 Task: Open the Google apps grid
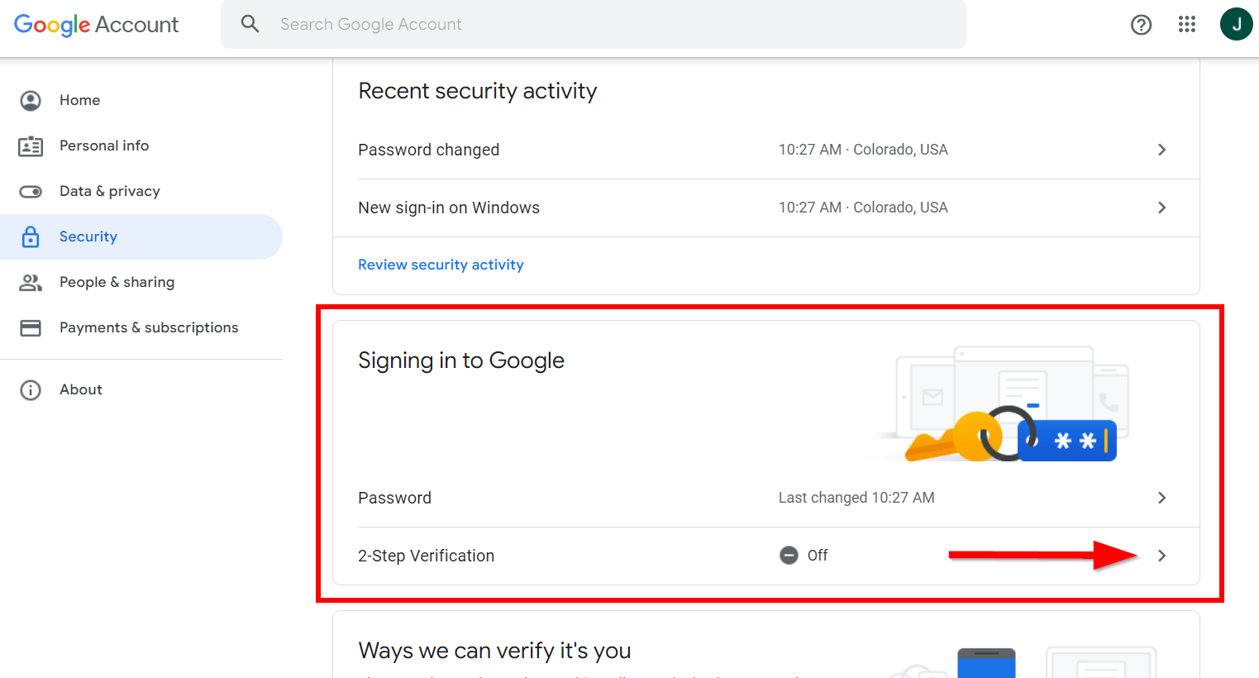pos(1187,24)
